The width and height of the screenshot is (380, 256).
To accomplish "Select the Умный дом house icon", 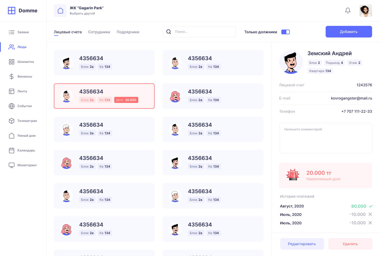I will 12,136.
